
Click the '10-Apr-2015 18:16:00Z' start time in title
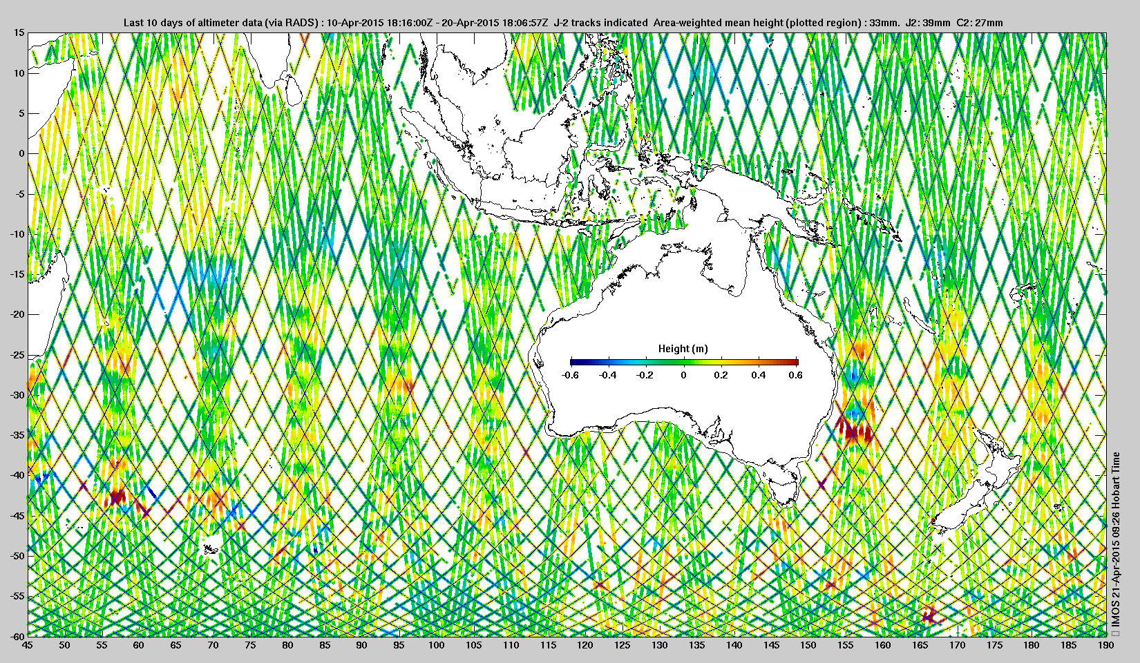pos(380,23)
